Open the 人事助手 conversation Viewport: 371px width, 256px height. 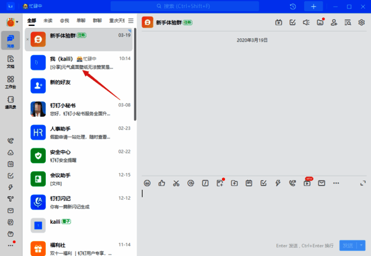(79, 132)
